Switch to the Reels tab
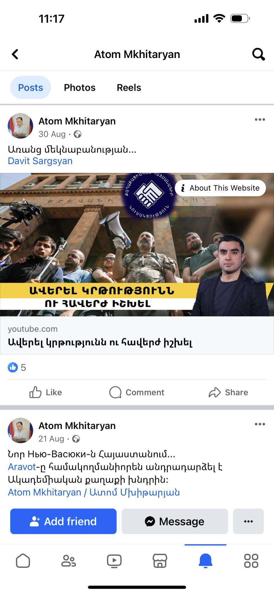Image resolution: width=274 pixels, height=594 pixels. coord(129,88)
